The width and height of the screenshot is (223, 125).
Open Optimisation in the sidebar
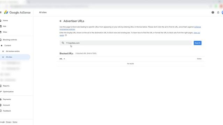point(8,92)
